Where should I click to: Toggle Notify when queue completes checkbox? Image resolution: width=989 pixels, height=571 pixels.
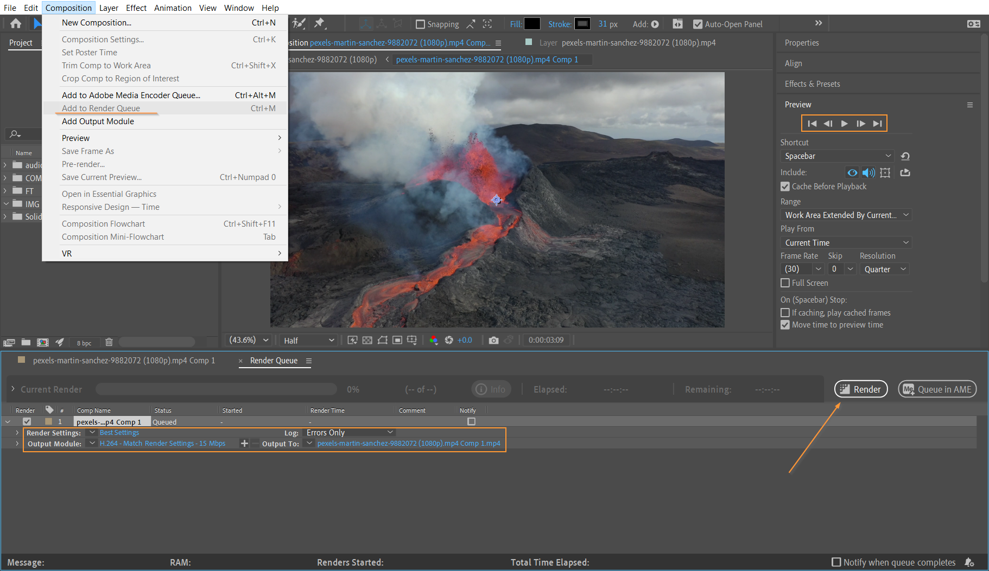[x=836, y=562]
